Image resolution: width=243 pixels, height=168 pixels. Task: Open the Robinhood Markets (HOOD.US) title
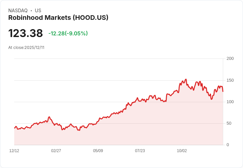click(58, 18)
